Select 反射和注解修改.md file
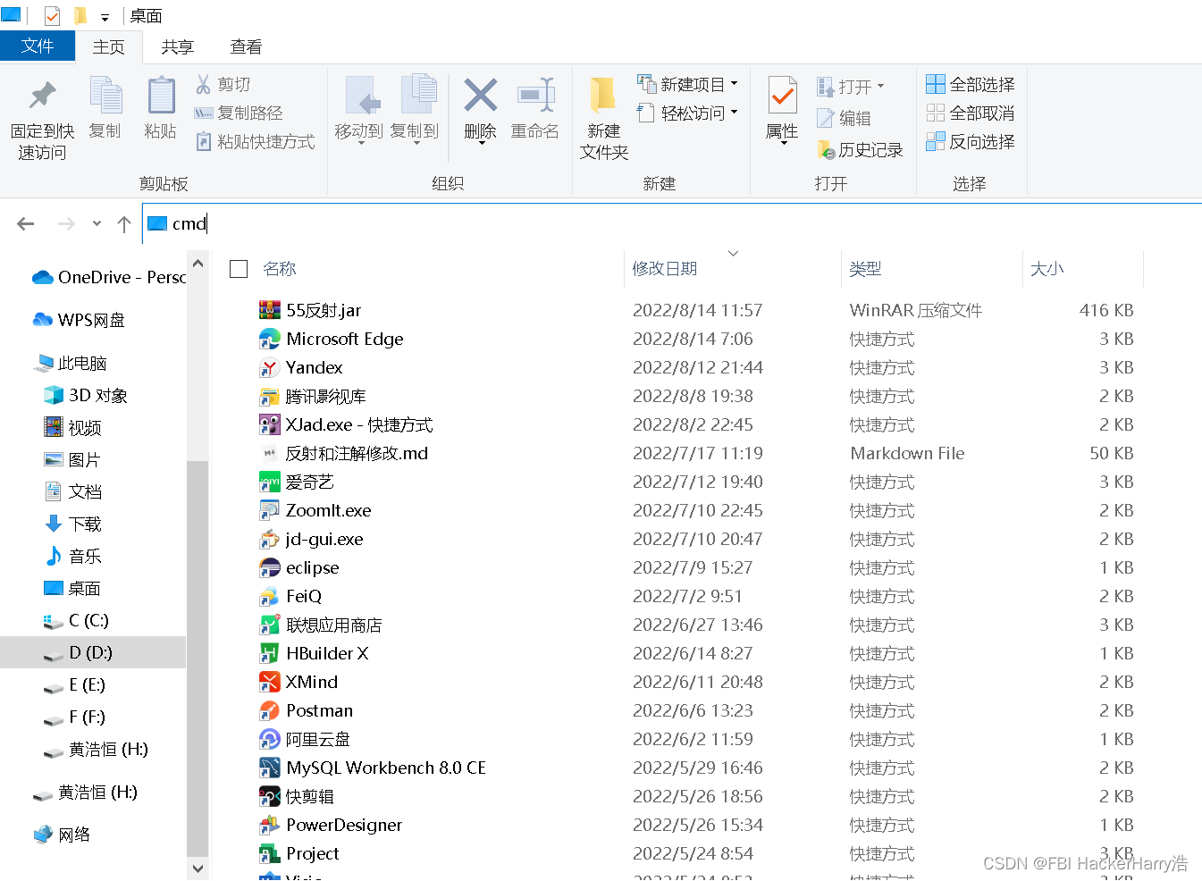1202x881 pixels. 344,453
